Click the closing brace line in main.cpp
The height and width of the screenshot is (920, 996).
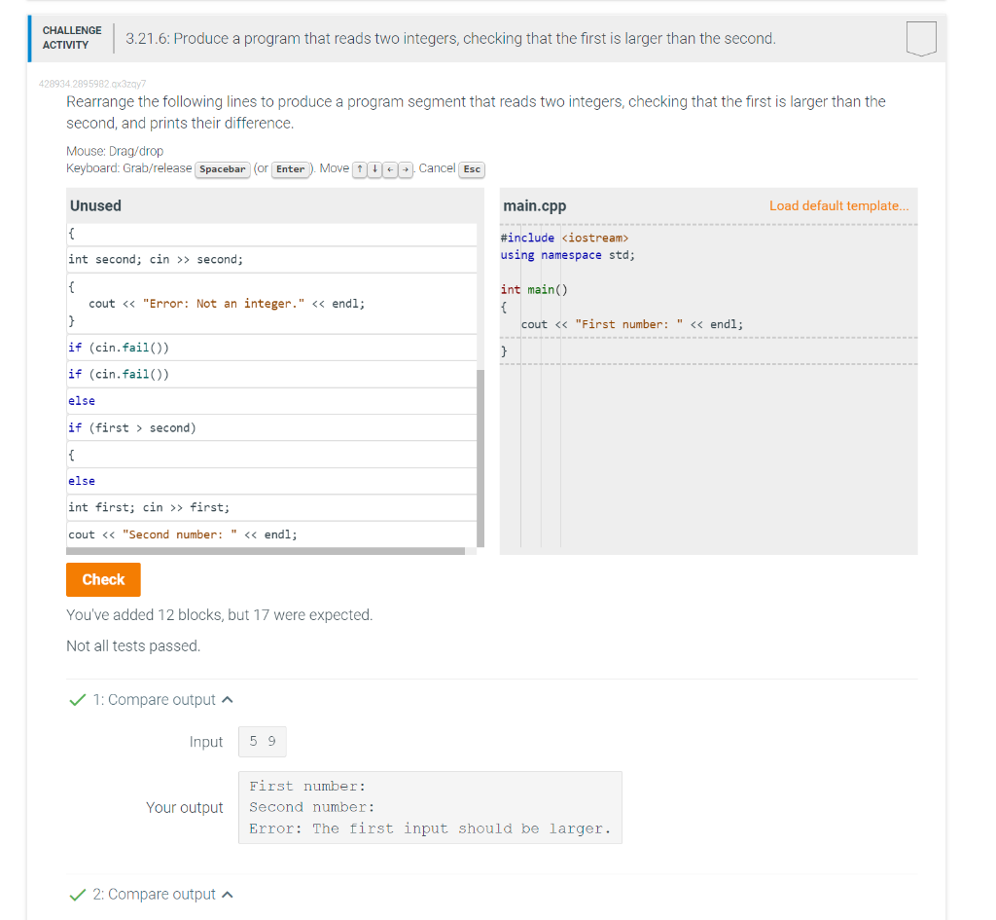[708, 350]
